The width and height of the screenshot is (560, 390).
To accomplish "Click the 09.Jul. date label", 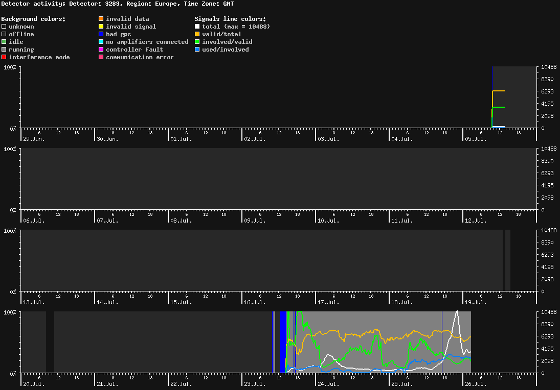I will [255, 221].
